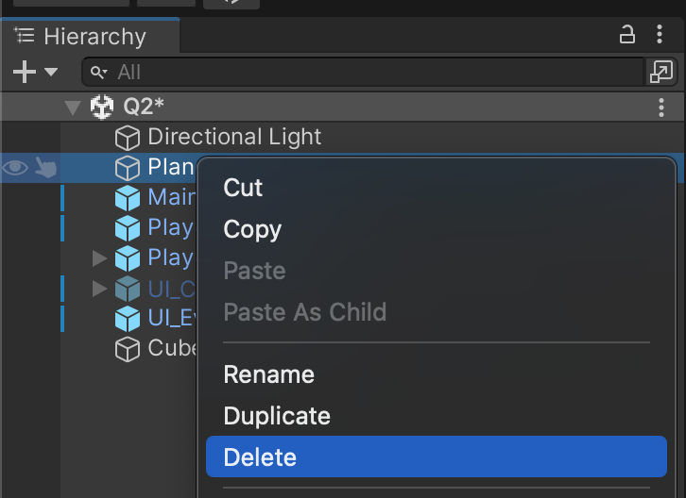Open the Hierarchy panel three-dot menu

click(660, 36)
